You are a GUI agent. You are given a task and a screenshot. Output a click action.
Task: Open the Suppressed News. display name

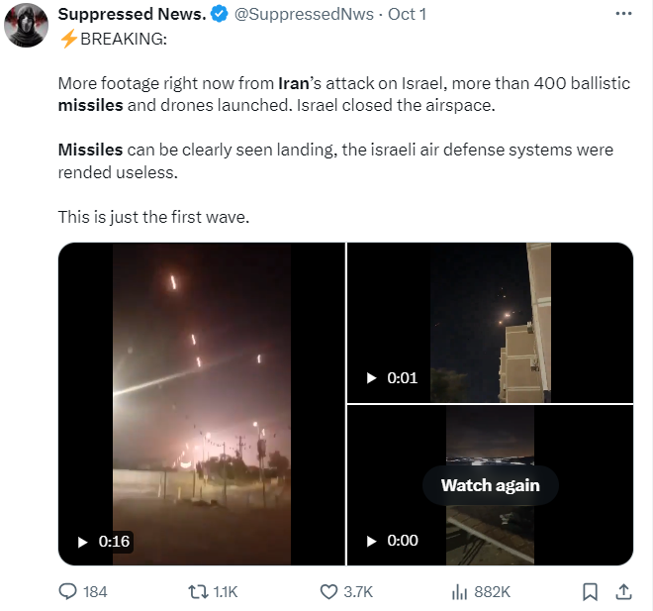(131, 15)
